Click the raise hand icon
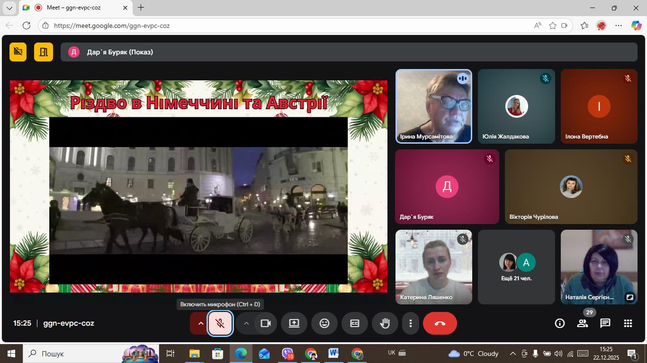647x363 pixels. (385, 323)
